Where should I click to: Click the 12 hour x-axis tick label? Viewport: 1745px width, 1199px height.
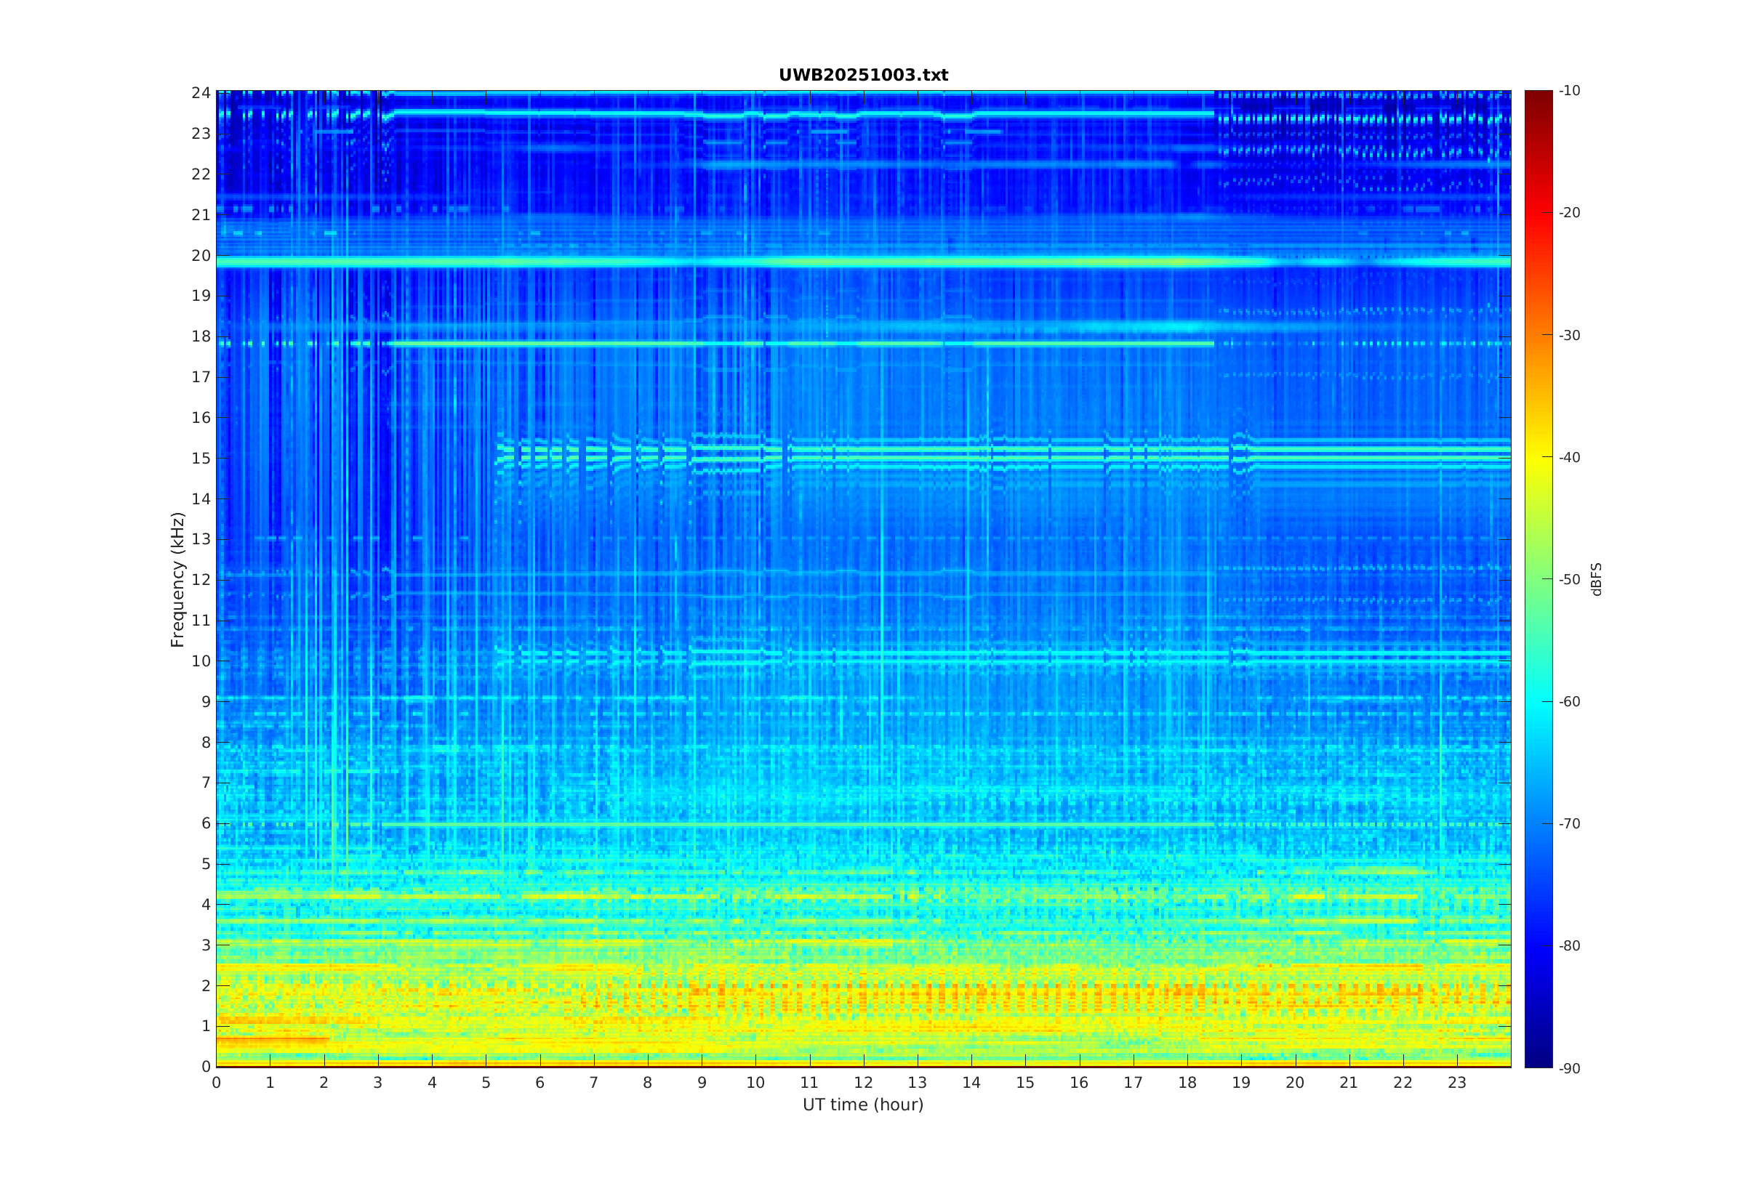pyautogui.click(x=864, y=1083)
